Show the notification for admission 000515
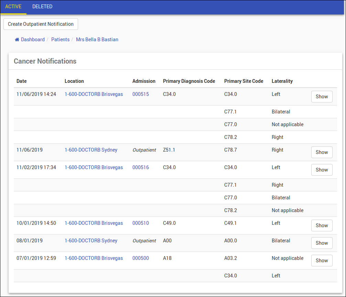This screenshot has height=297, width=346. (322, 97)
